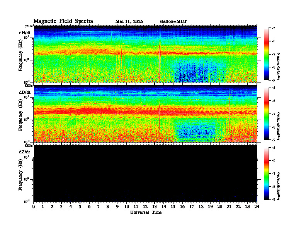Viewport: 306px width, 237px height.
Task: Click the hour 5 tick label on time axis
Action: tap(80, 207)
